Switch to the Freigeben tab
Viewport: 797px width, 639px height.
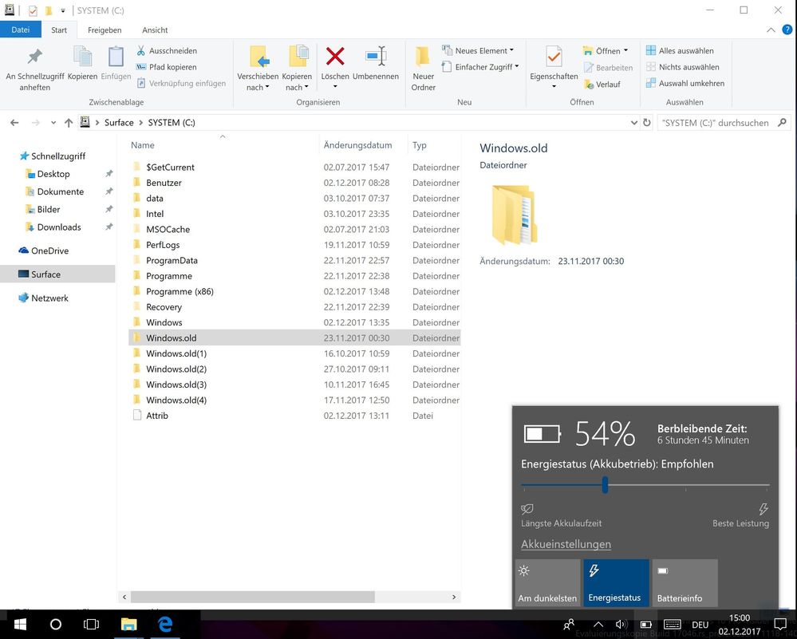point(105,30)
